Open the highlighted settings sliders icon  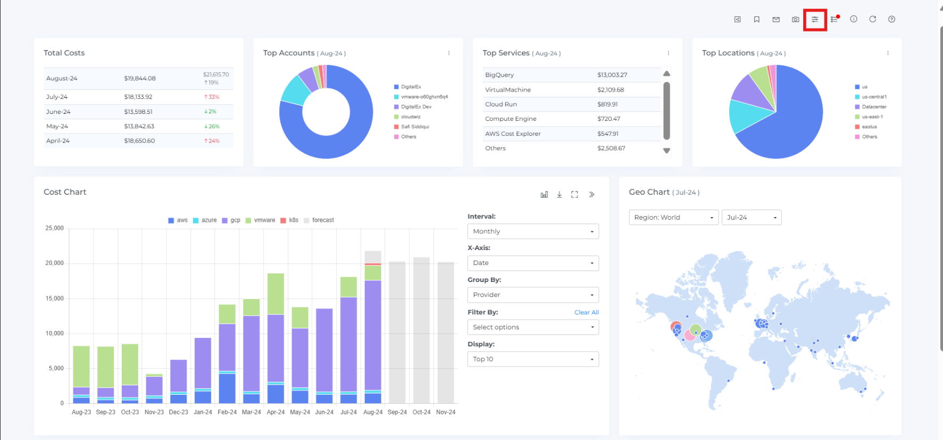pos(815,20)
